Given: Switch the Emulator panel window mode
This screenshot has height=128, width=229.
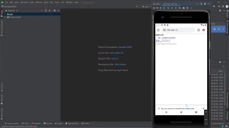Looking at the screenshot, I should 201,4.
